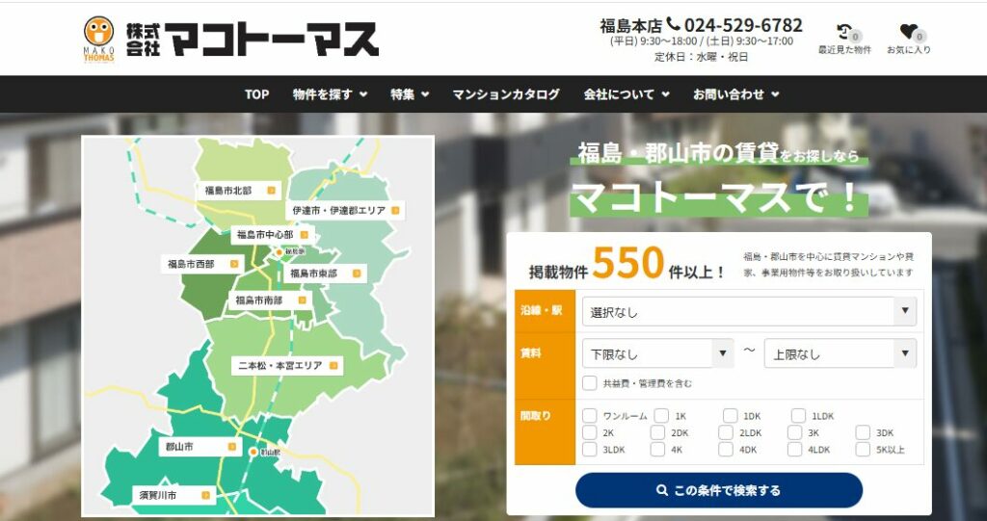Select the 福島市中心部 map label

pos(264,234)
